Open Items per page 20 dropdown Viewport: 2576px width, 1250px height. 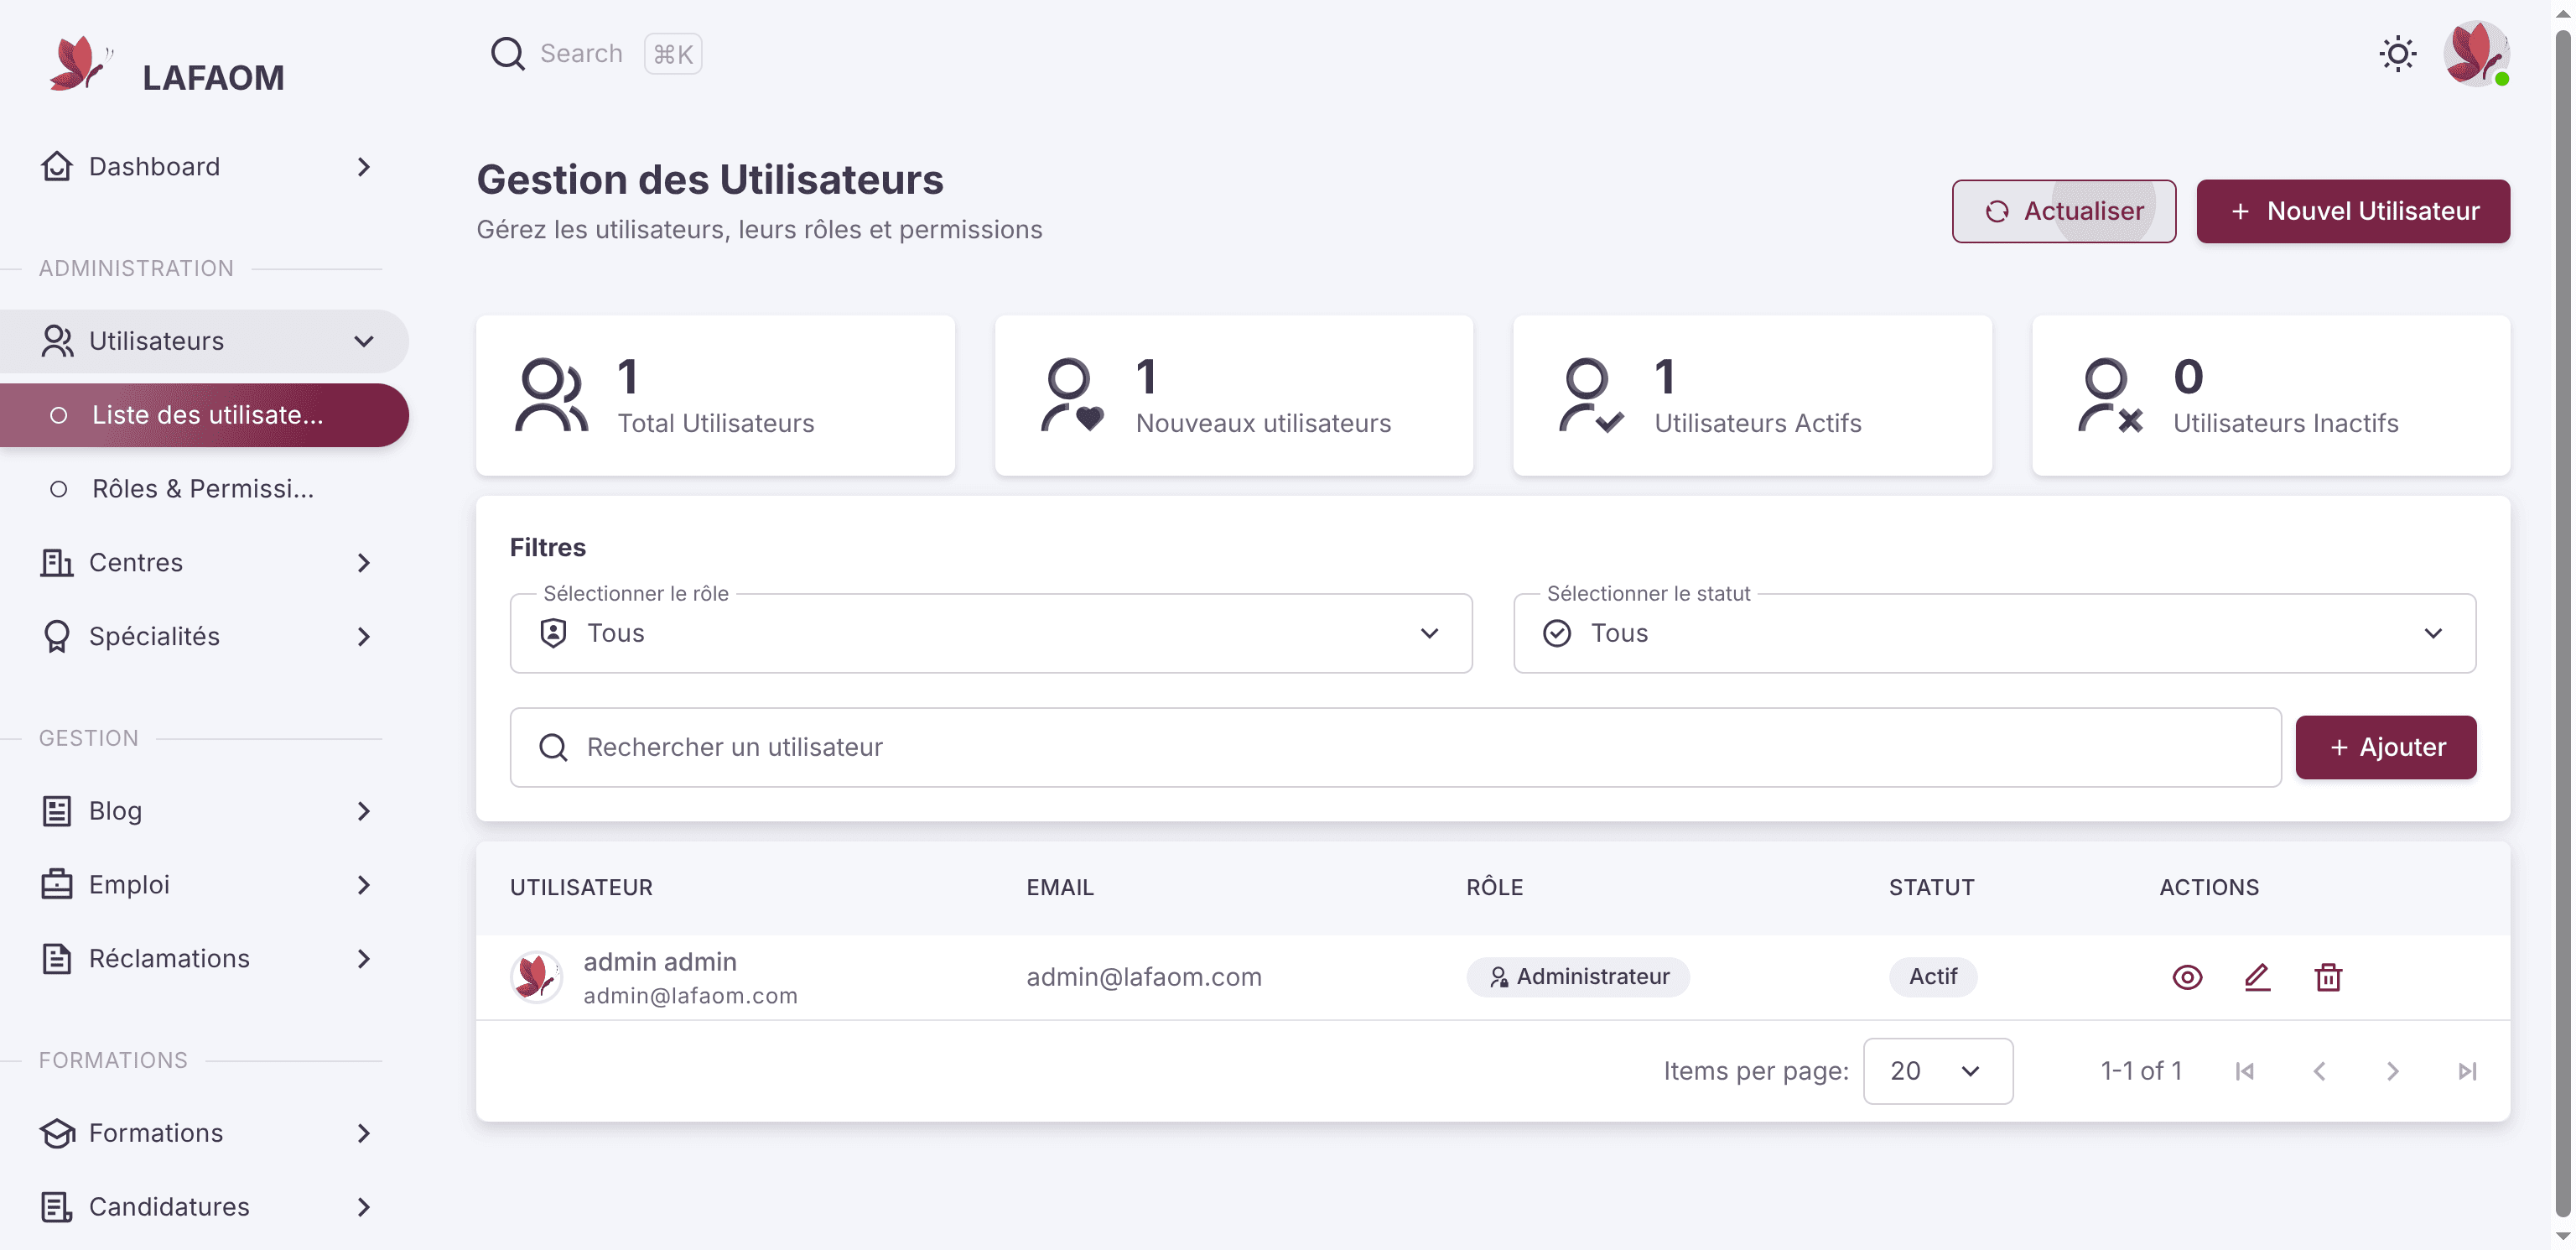1937,1070
